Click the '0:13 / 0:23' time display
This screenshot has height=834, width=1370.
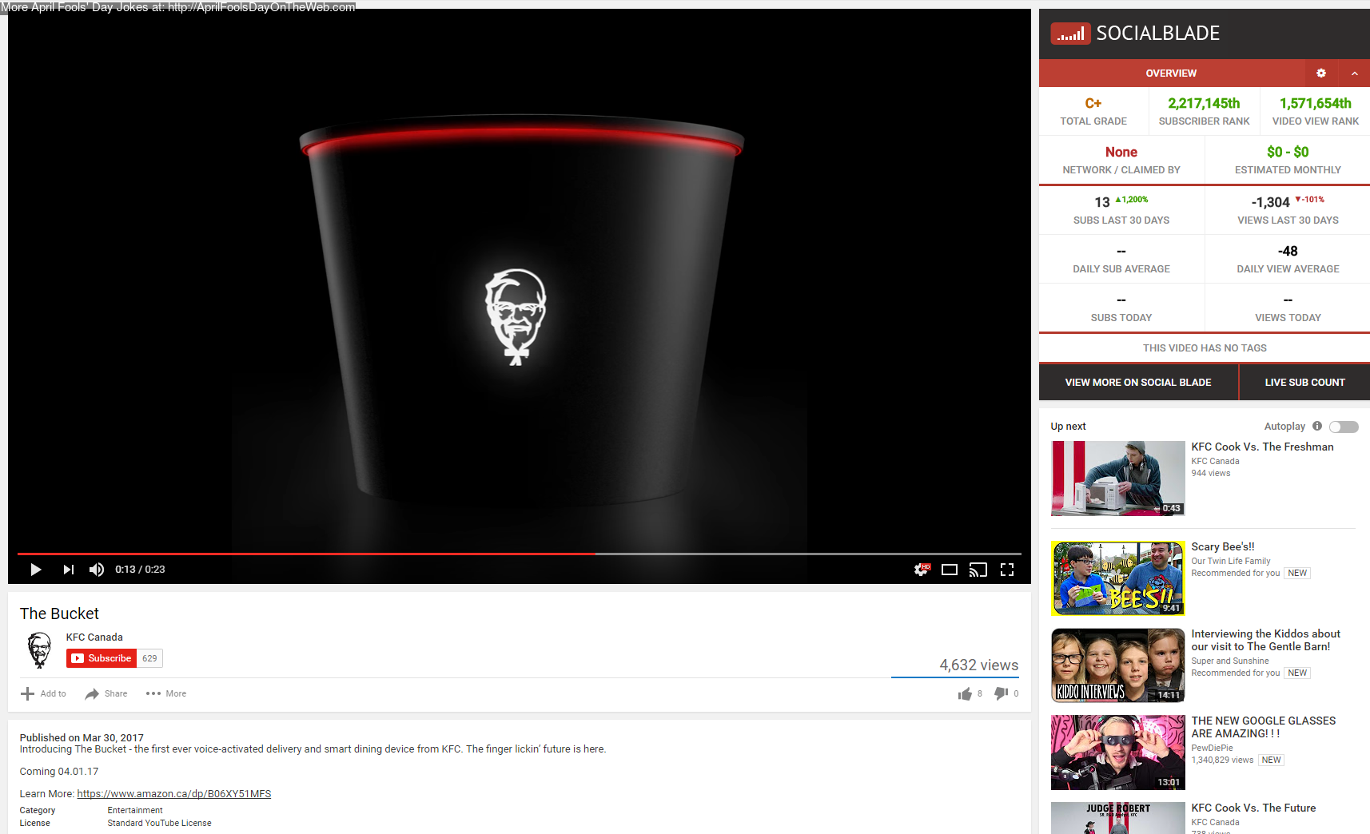[x=140, y=570]
